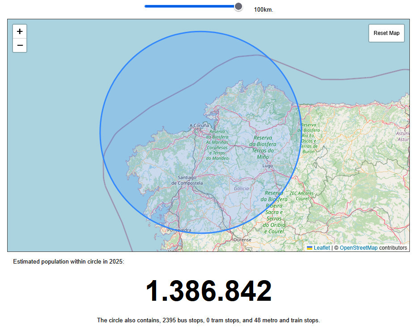Click the Reserva da Biosfera Terras do Miño label

point(263,147)
